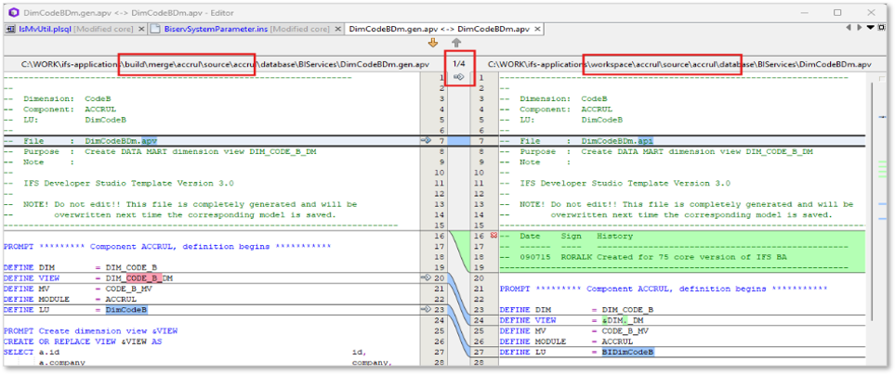The image size is (895, 374).
Task: Click 'DEFINE LU = BIDimCodeB' in right pane
Action: 577,353
